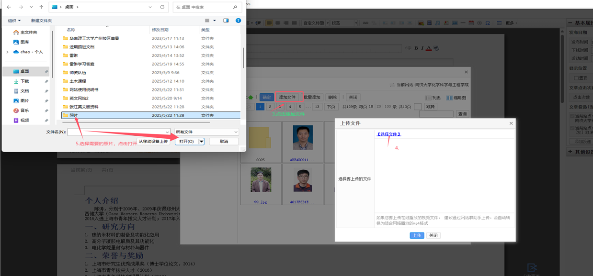Expand the chao - 个人 tree node
Image resolution: width=593 pixels, height=276 pixels.
(x=7, y=52)
